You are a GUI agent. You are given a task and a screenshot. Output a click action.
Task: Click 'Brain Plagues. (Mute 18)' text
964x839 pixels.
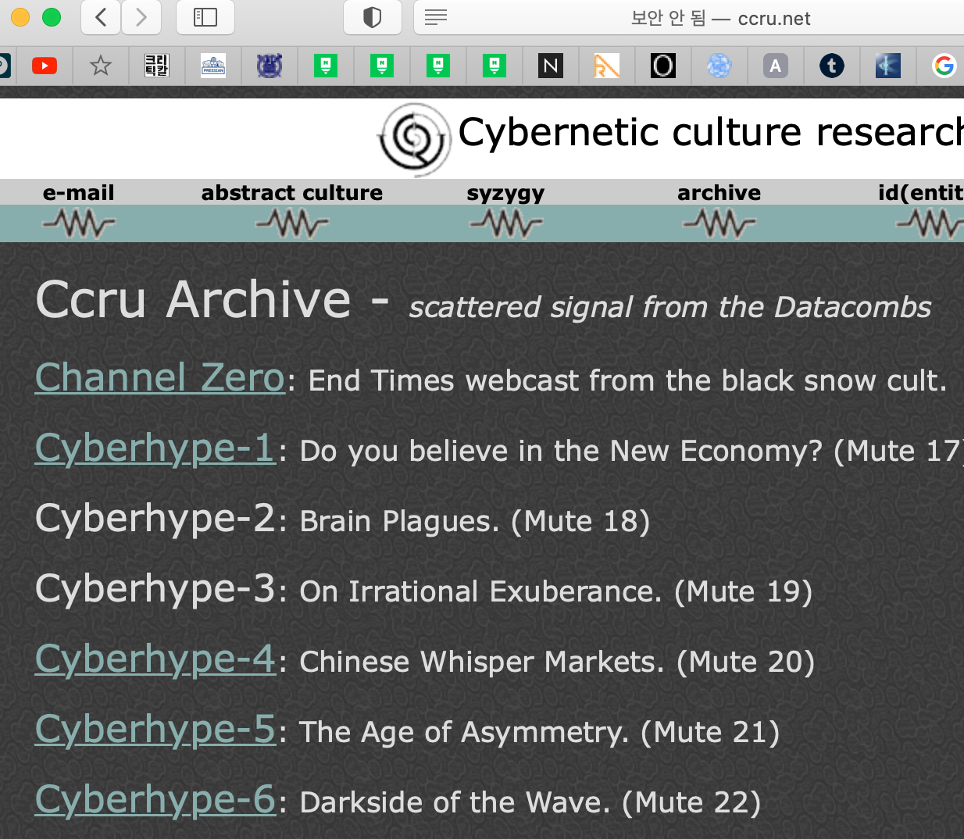pyautogui.click(x=475, y=522)
